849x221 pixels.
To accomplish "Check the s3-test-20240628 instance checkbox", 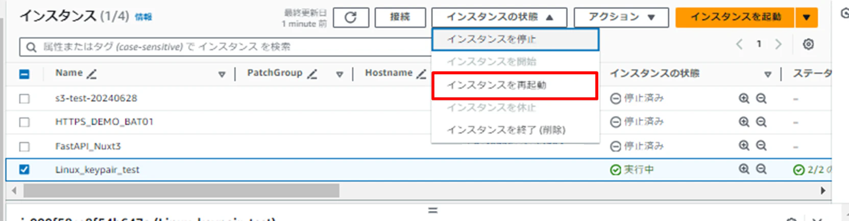I will click(24, 99).
